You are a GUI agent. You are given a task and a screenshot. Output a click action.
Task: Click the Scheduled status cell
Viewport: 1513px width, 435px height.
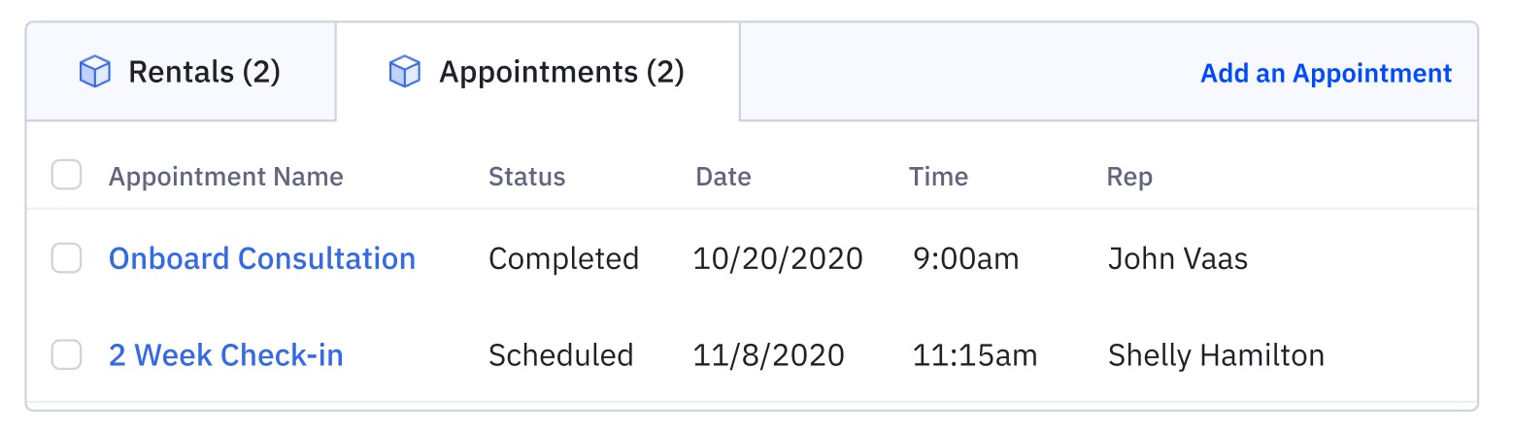pyautogui.click(x=560, y=355)
